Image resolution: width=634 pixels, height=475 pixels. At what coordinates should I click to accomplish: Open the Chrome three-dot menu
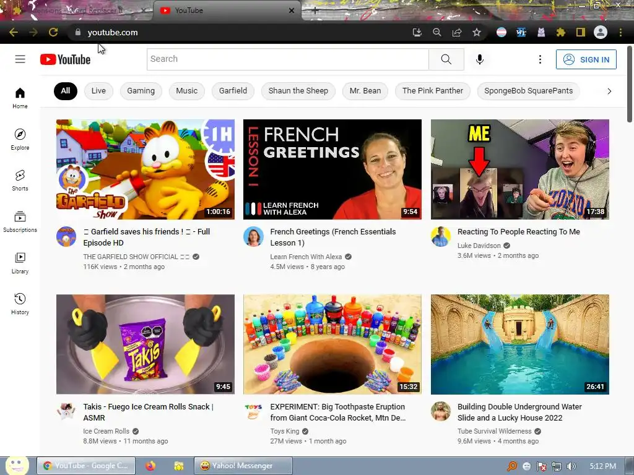click(620, 32)
